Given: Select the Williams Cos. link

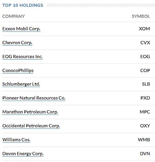Looking at the screenshot, I should point(16,140).
